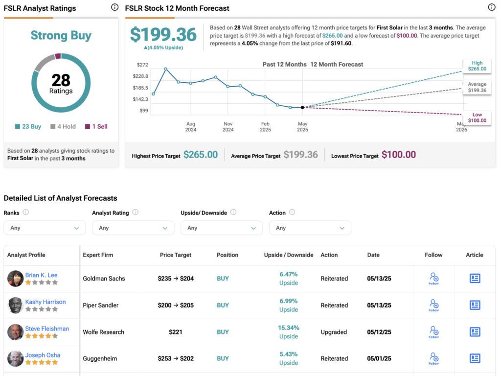The width and height of the screenshot is (501, 376).
Task: Click the Guggenheim firm name
Action: 100,359
